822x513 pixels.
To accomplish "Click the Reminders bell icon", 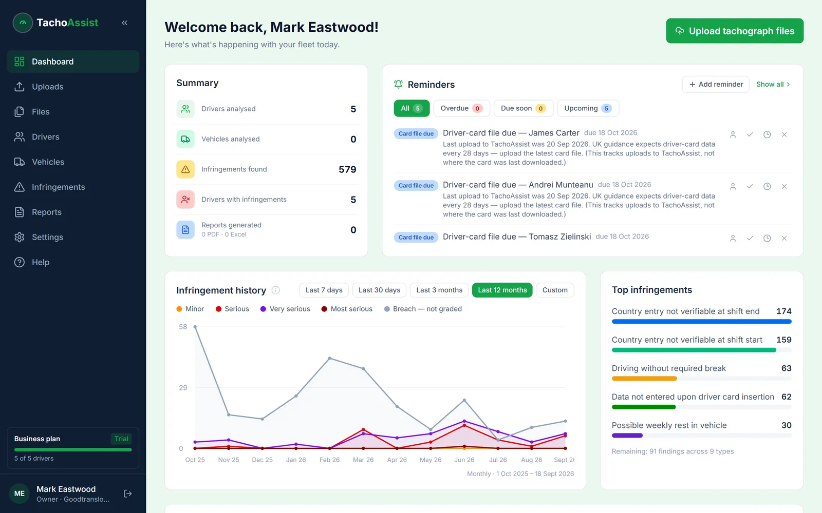I will 398,84.
